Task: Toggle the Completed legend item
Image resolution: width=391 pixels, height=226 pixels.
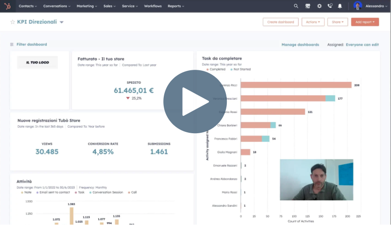Action: point(216,69)
